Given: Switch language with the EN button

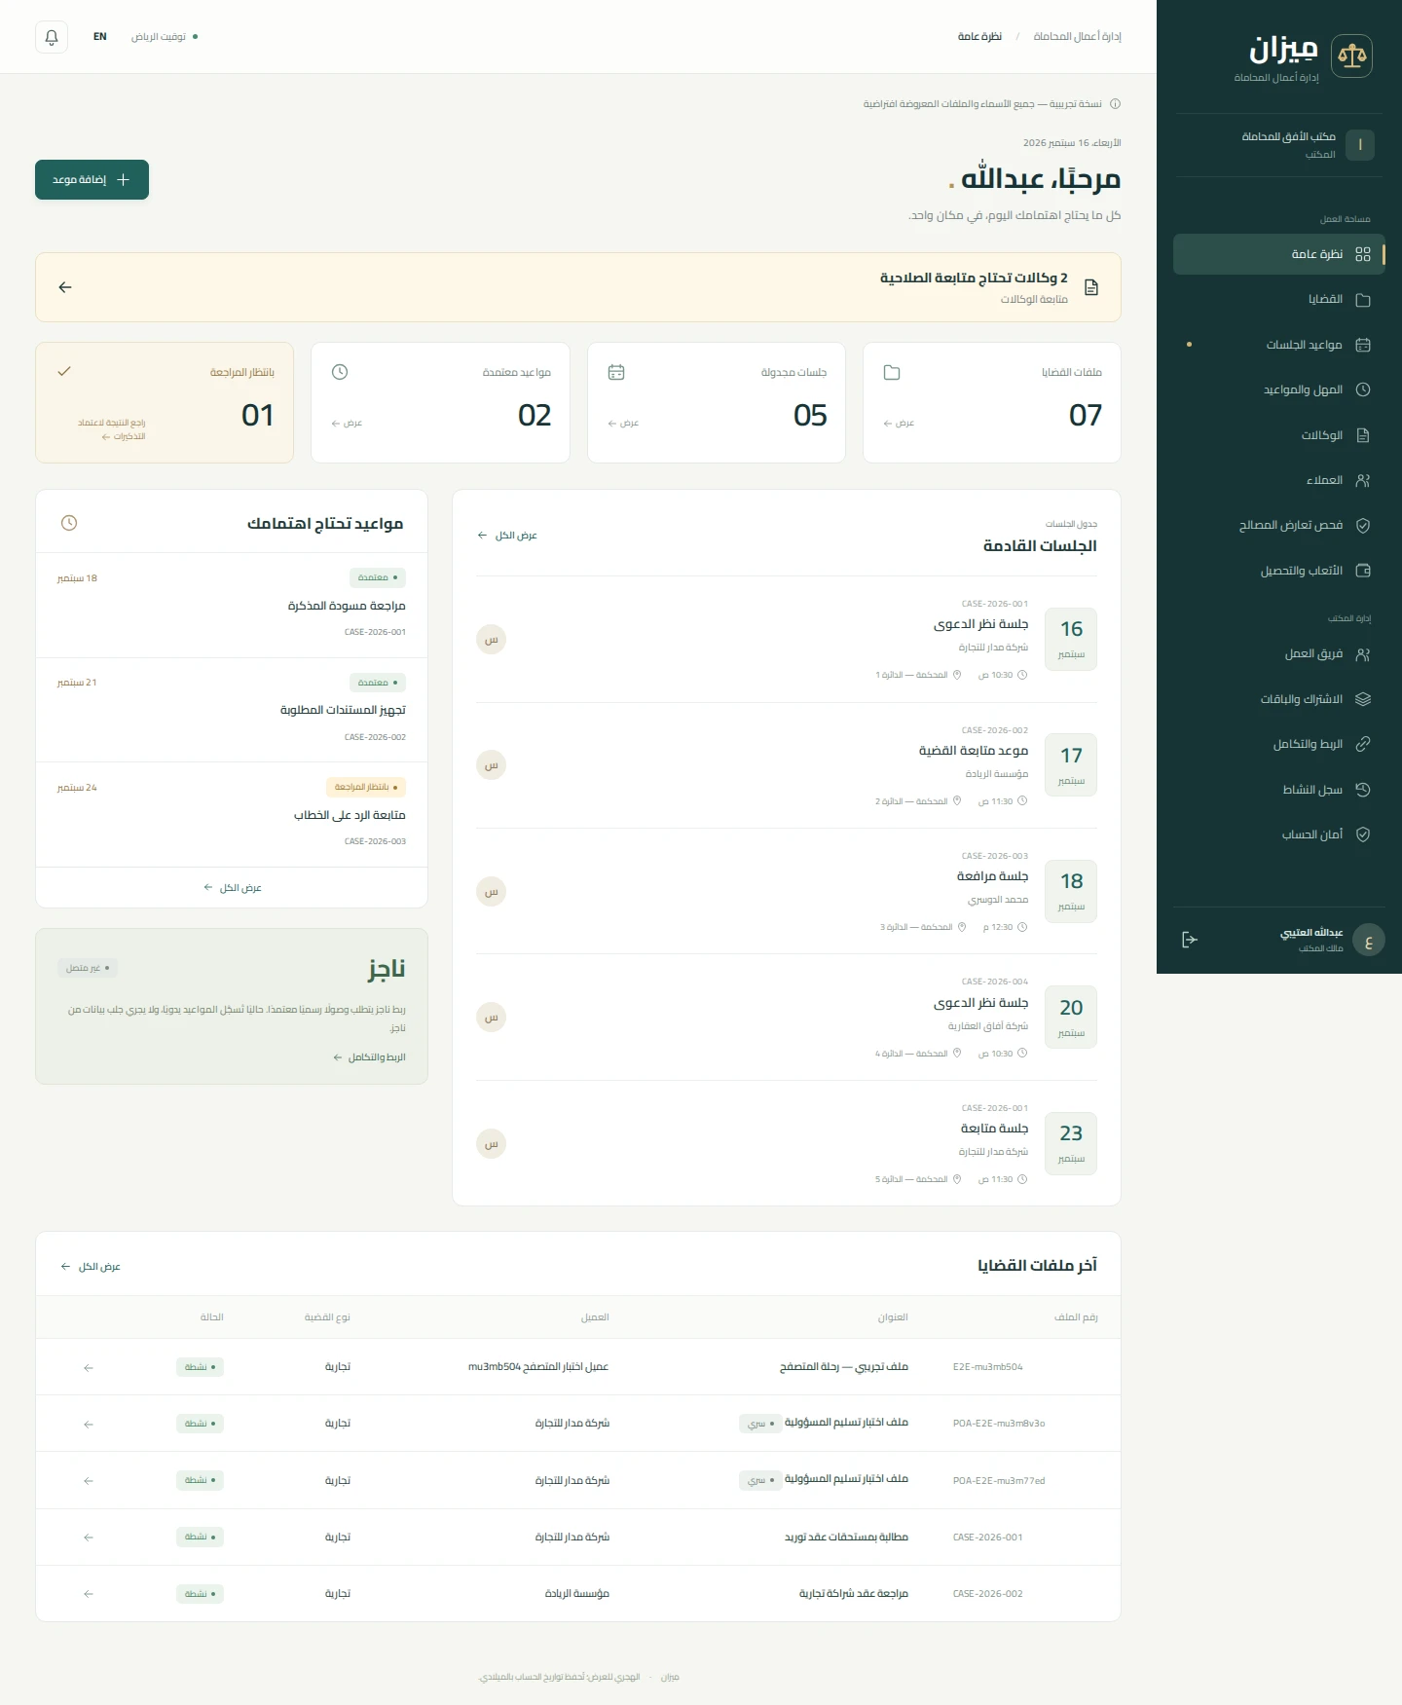Looking at the screenshot, I should [x=100, y=37].
